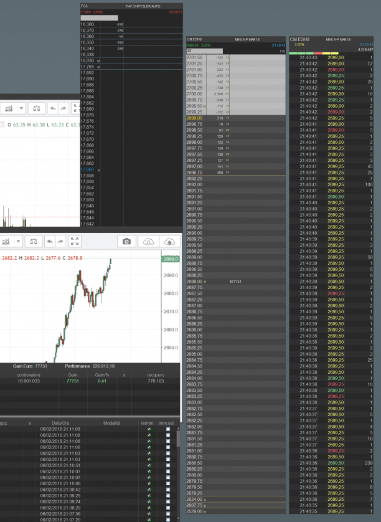The width and height of the screenshot is (381, 522).
Task: Take chart snapshot with camera icon
Action: pyautogui.click(x=126, y=241)
